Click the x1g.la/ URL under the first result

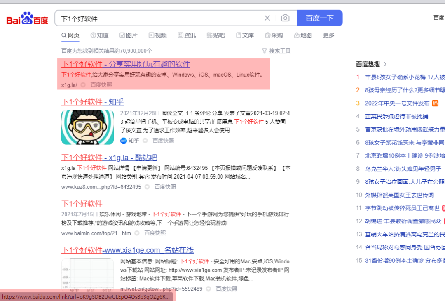click(x=69, y=85)
